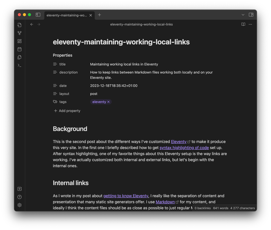
Task: Click the description property type icon
Action: point(55,72)
